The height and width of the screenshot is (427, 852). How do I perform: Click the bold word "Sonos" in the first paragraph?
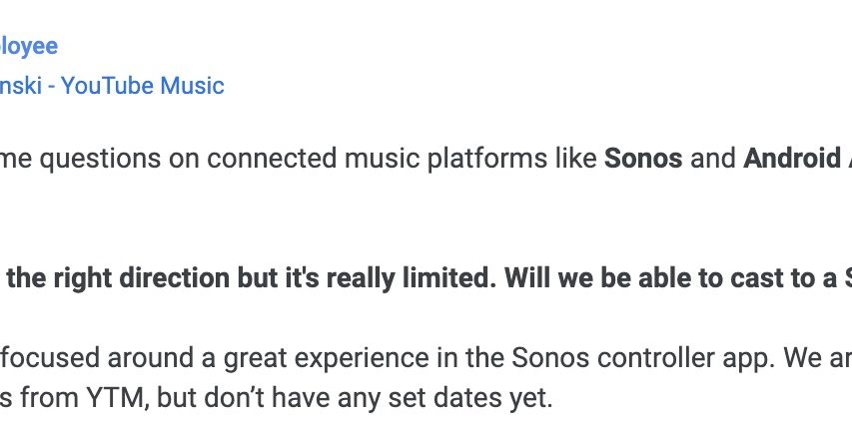point(643,159)
